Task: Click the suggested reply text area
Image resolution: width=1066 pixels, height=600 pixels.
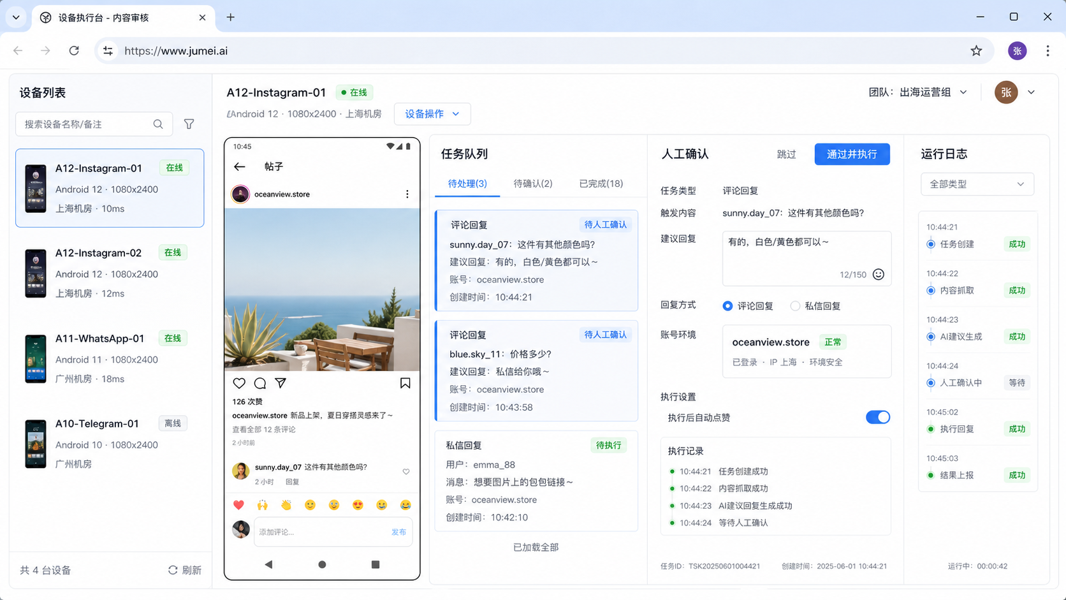Action: (x=807, y=258)
